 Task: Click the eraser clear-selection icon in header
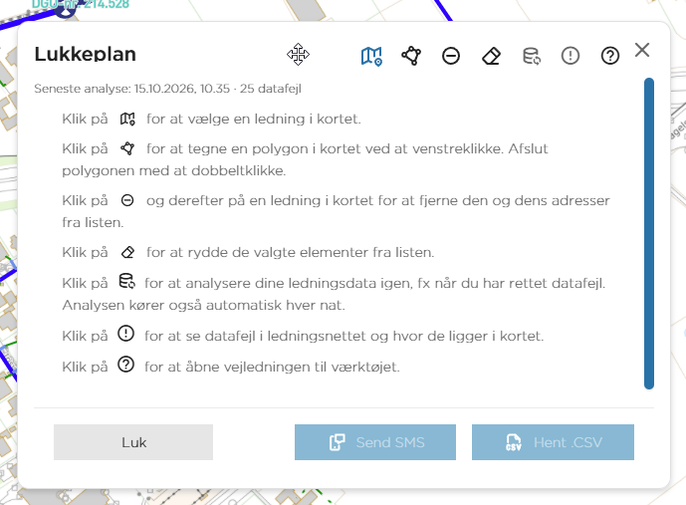491,56
